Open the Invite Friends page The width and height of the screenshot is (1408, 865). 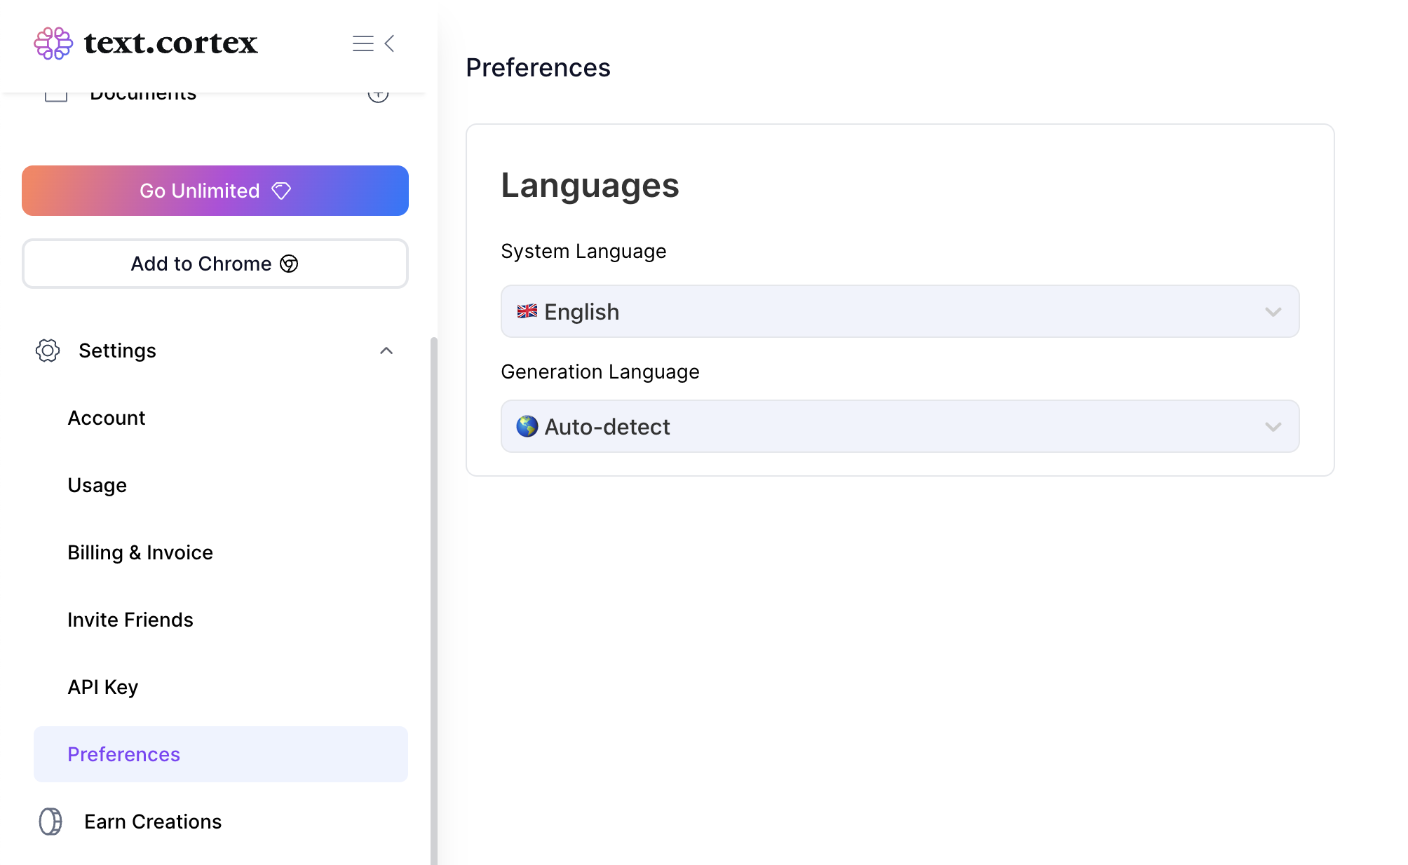click(x=130, y=620)
